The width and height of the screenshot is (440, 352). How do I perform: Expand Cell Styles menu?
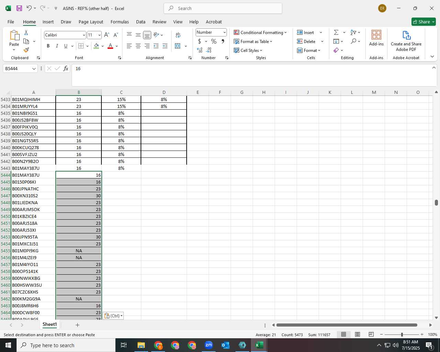point(248,50)
